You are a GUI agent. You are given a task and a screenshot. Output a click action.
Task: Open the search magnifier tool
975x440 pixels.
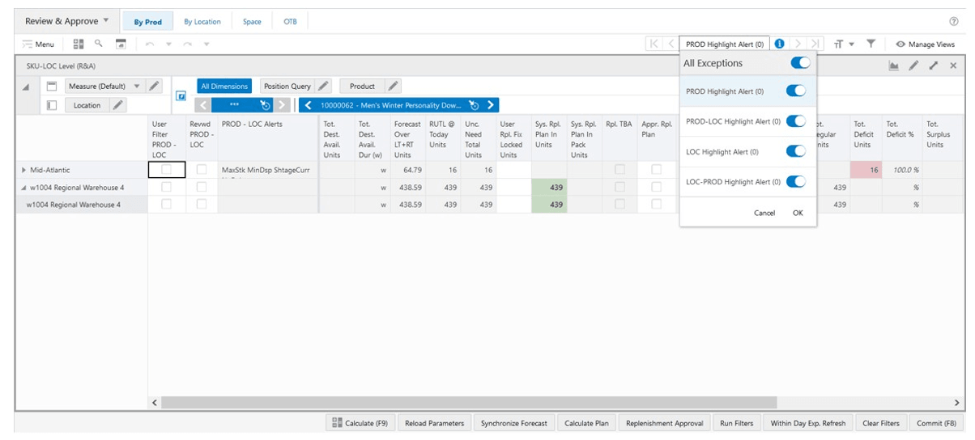[x=99, y=43]
